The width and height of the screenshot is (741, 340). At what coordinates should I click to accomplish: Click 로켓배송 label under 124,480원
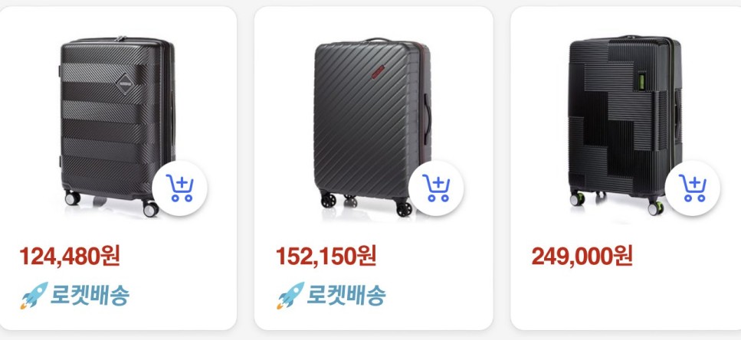(90, 295)
